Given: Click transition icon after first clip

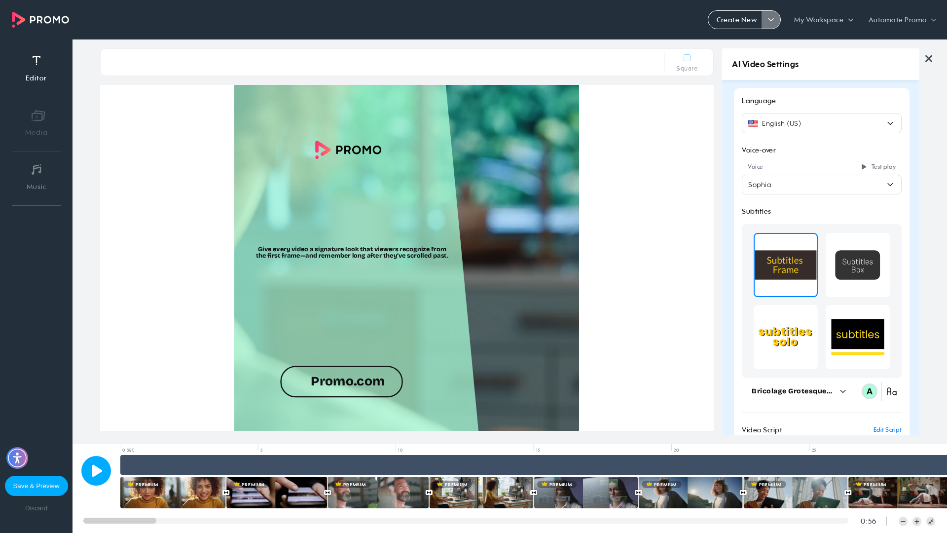Looking at the screenshot, I should tap(226, 493).
